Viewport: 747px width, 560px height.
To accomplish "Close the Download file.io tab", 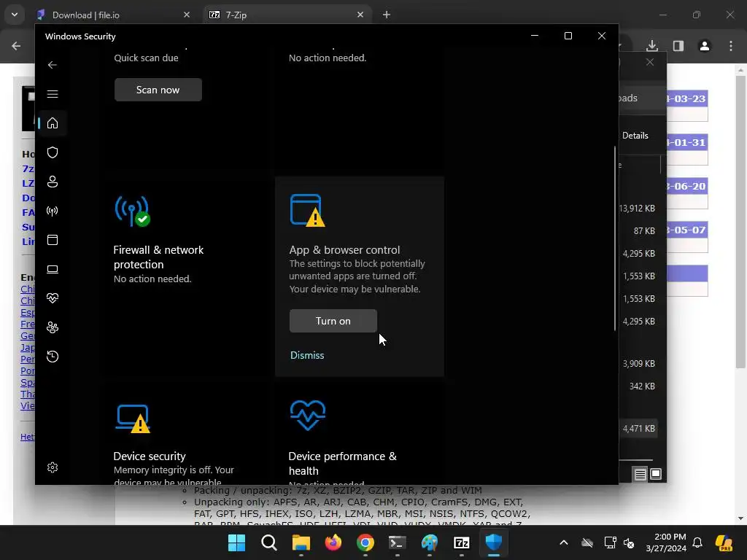I will pyautogui.click(x=187, y=15).
